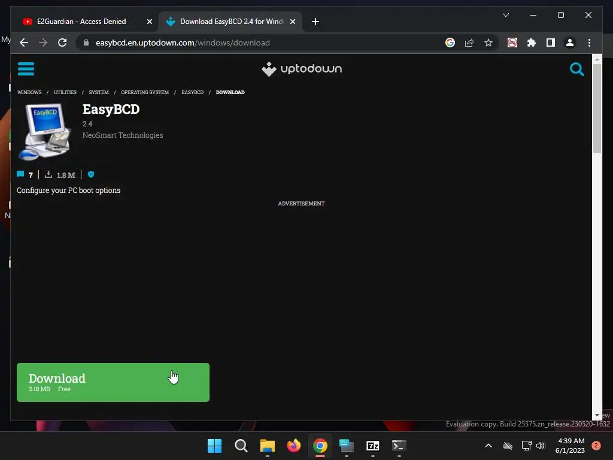The height and width of the screenshot is (460, 613).
Task: Click the NeoSmart Technologies developer link
Action: [x=123, y=135]
